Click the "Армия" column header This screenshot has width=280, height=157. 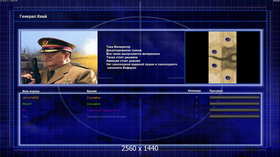(x=92, y=91)
